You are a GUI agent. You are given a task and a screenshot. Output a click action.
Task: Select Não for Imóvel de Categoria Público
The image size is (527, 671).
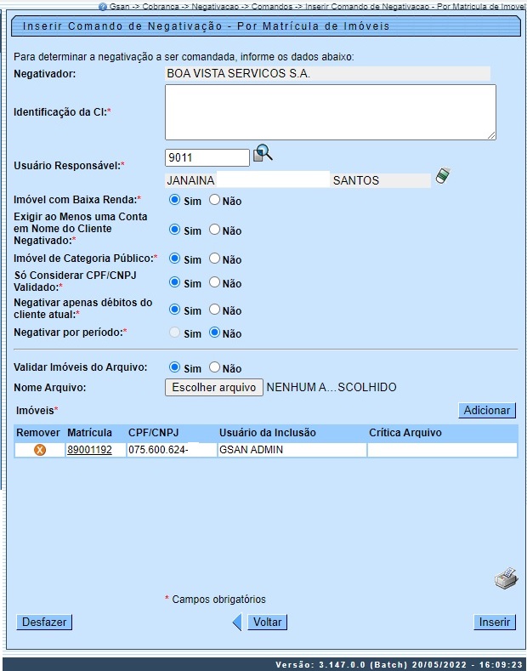pos(215,259)
